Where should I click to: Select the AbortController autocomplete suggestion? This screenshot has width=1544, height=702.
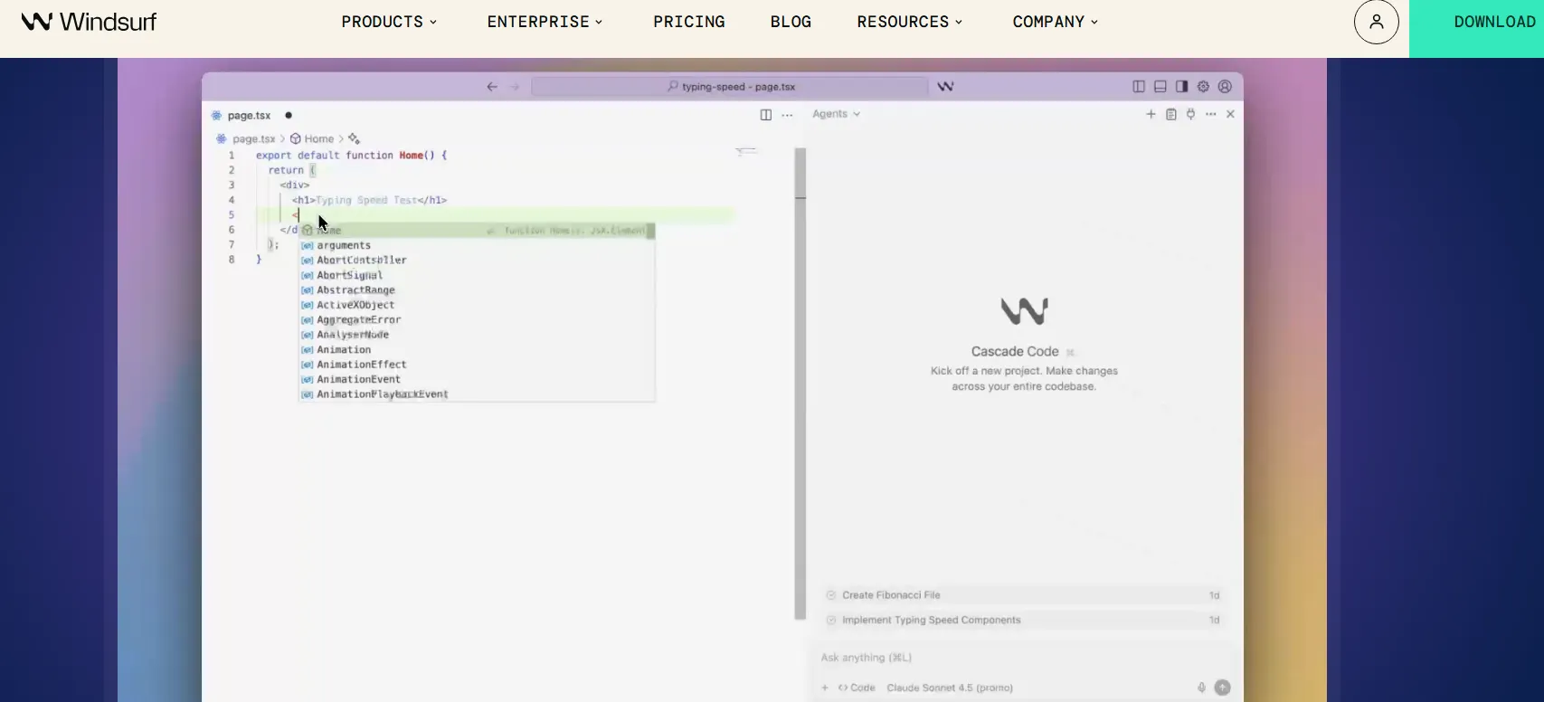click(x=477, y=260)
